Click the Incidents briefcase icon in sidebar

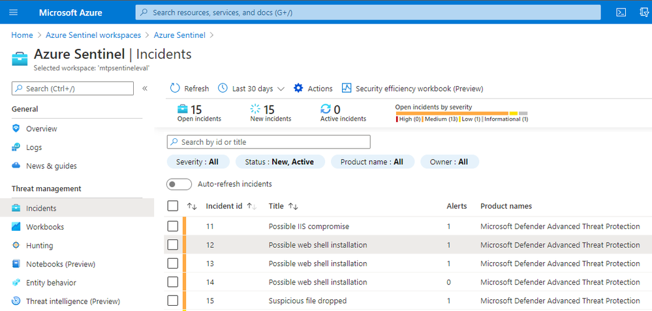pos(16,208)
